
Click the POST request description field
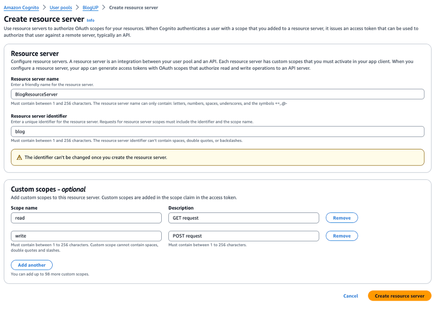[243, 236]
